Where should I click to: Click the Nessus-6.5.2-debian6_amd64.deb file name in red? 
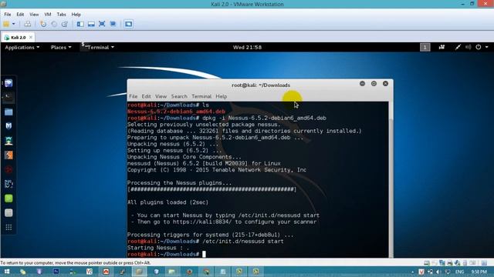[x=176, y=112]
